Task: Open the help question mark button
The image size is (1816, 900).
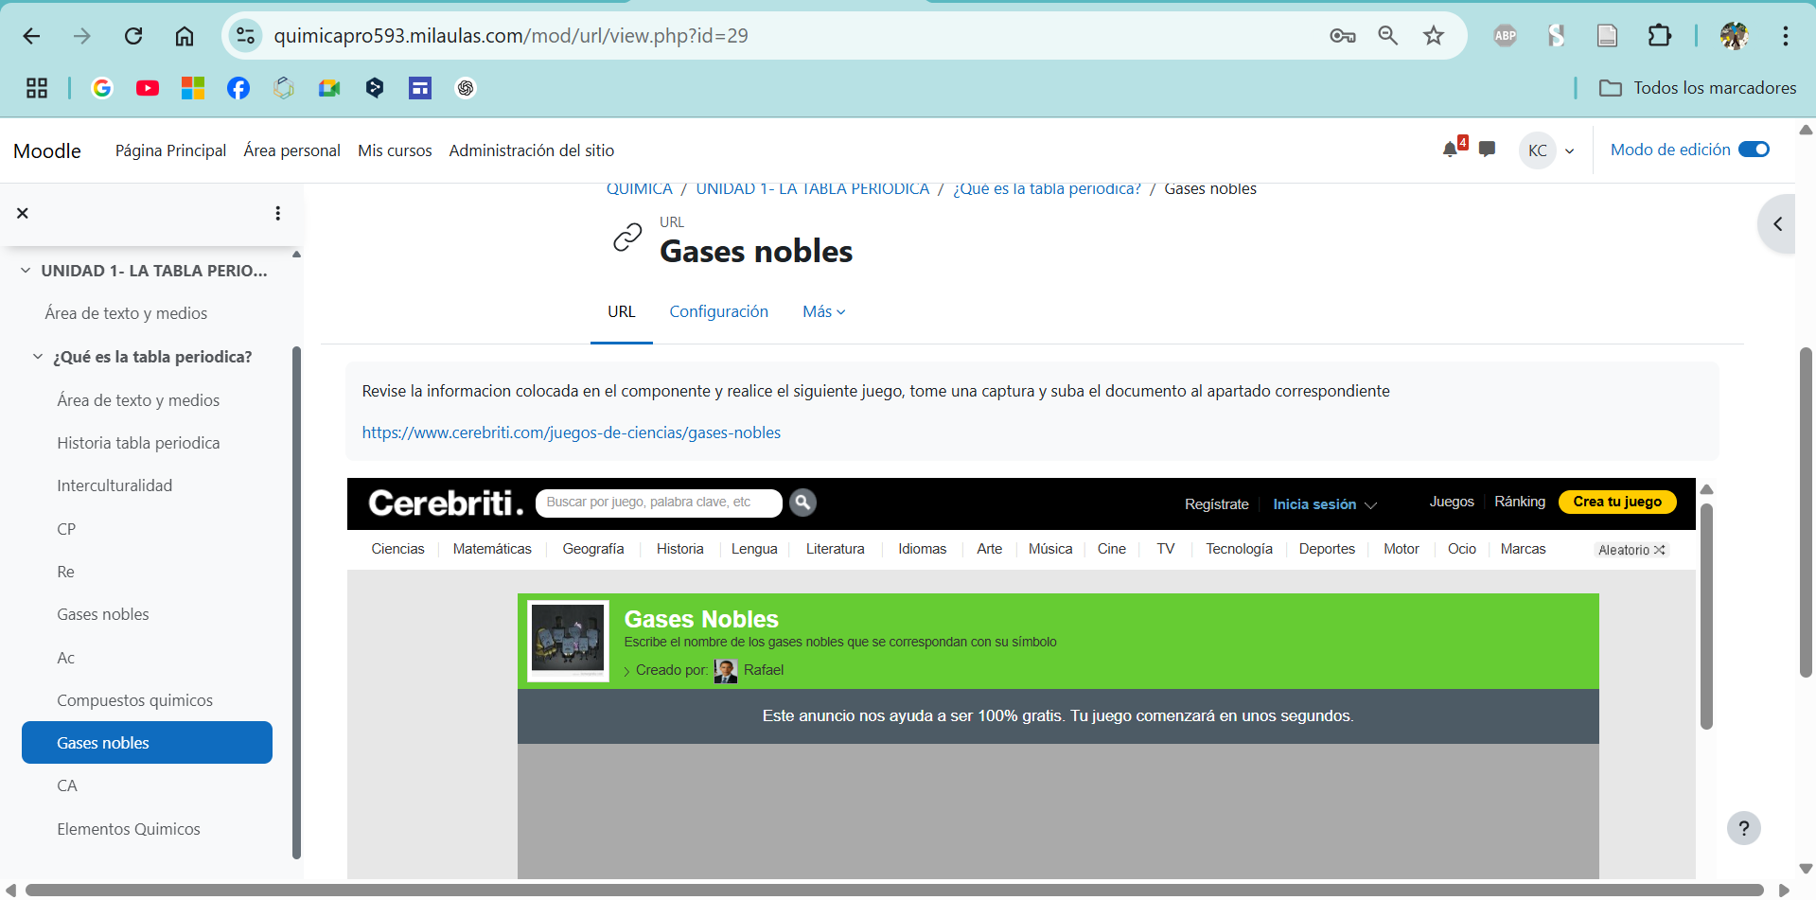Action: click(x=1743, y=828)
